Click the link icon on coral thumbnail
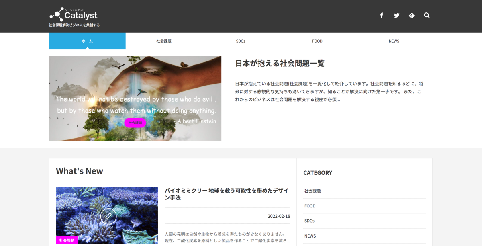The image size is (482, 246). 108,216
